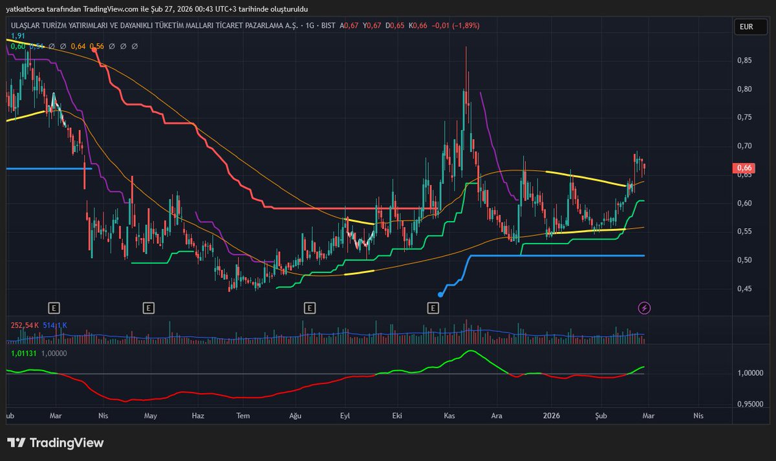Click the blue 1,91 indicator value
Viewport: 776px width, 461px height.
point(18,36)
